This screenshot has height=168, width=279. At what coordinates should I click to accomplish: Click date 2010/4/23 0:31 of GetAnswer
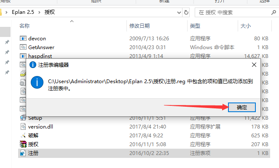pyautogui.click(x=148, y=47)
